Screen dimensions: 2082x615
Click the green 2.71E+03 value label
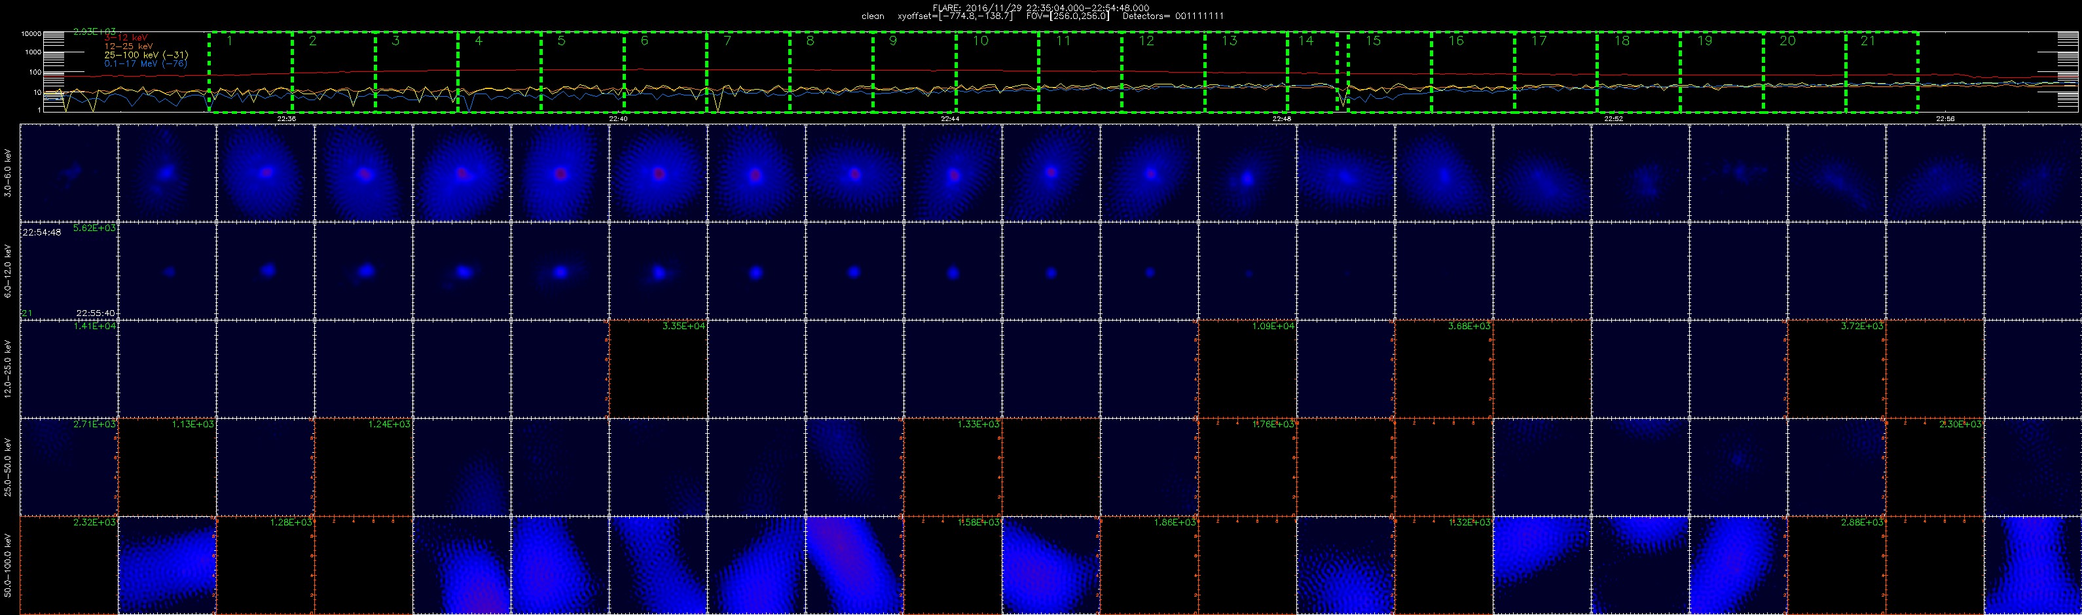click(x=94, y=424)
